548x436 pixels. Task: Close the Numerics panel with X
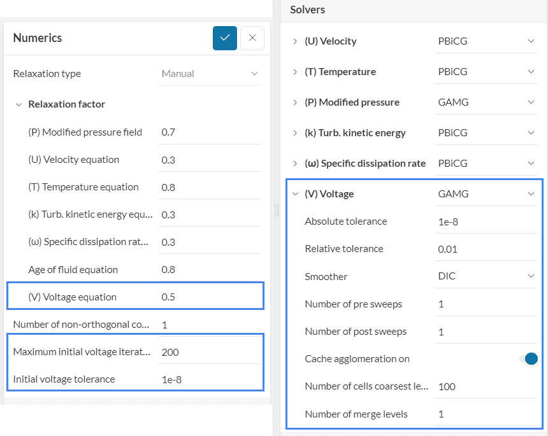point(252,38)
